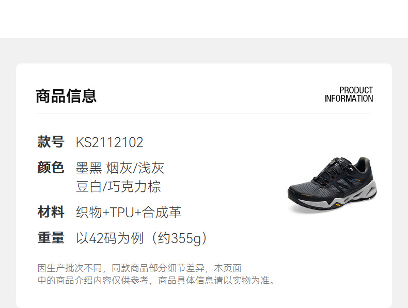Screen dimensions: 408x308
Task: Click the 重量 field label
Action: 51,237
